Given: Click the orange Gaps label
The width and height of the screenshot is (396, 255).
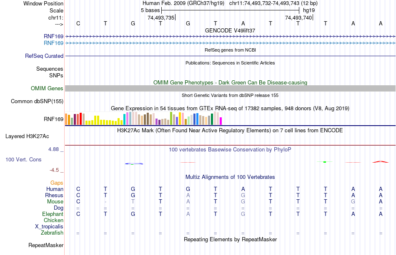Looking at the screenshot, I should coord(57,183).
